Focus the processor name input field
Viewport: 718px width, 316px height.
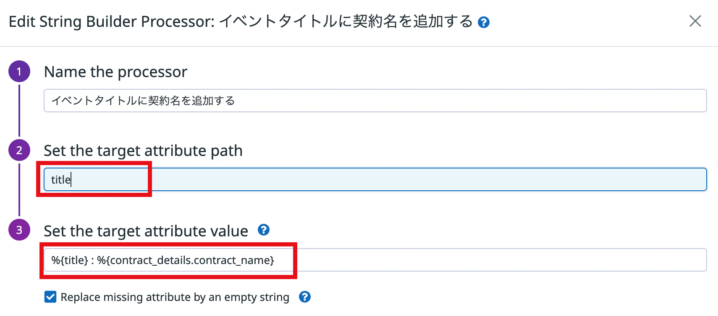375,101
